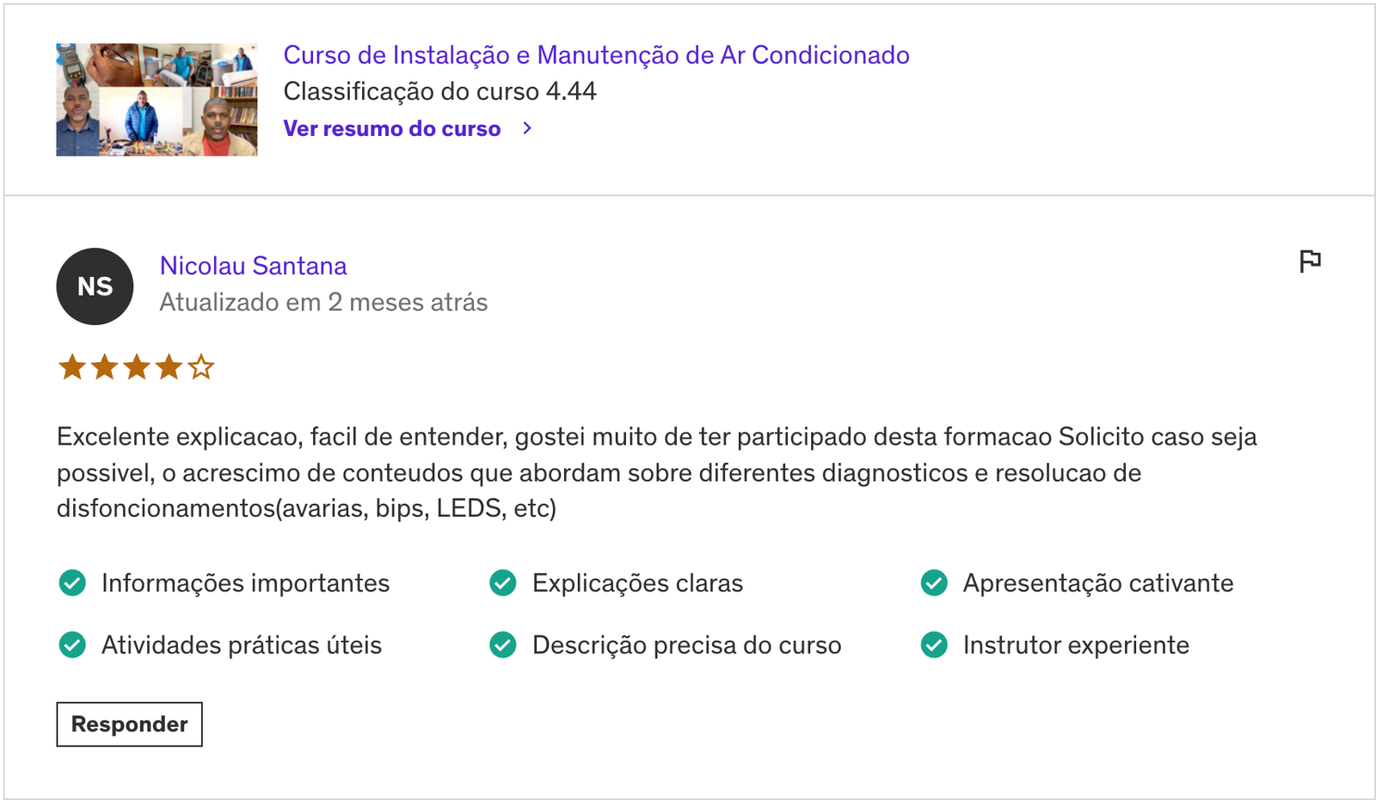Click the course thumbnail image
This screenshot has width=1376, height=800.
click(x=157, y=100)
